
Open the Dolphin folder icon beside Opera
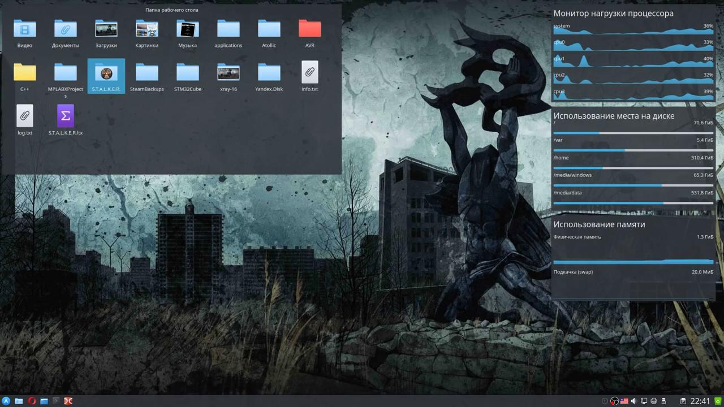pos(44,401)
